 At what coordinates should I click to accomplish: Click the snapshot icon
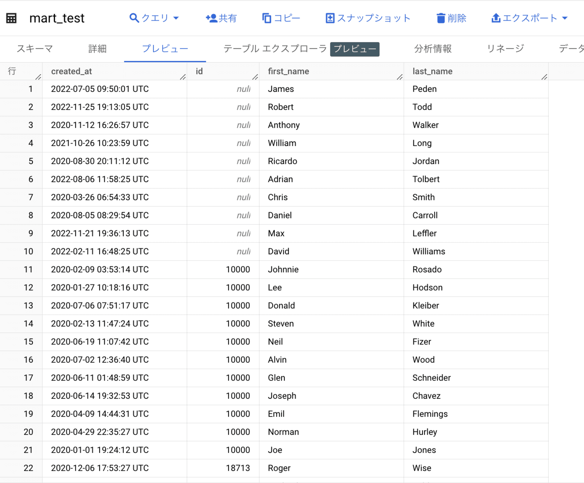(330, 18)
